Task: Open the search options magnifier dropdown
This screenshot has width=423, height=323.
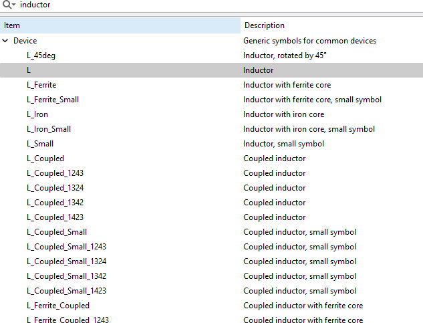Action: click(9, 5)
